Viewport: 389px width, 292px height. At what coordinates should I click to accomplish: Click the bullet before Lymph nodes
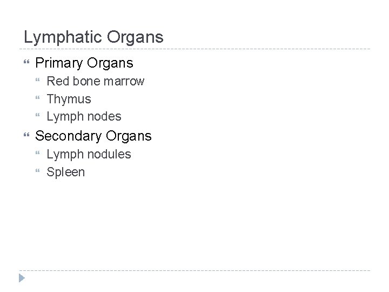tap(39, 116)
